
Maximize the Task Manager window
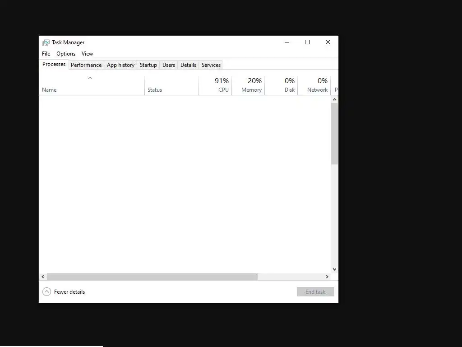click(x=307, y=42)
